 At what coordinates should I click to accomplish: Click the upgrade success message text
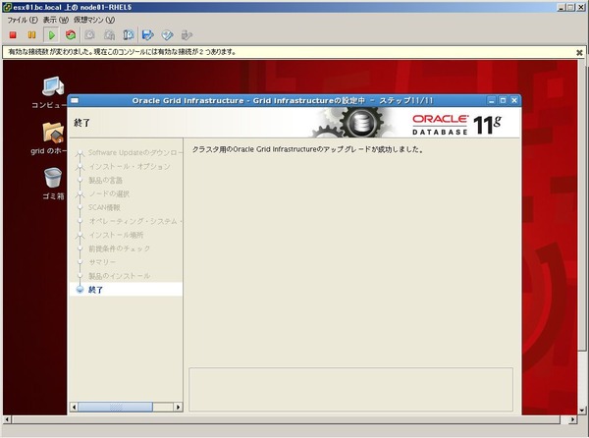(x=307, y=149)
